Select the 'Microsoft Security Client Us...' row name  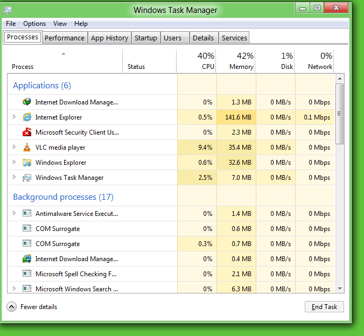[x=77, y=132]
